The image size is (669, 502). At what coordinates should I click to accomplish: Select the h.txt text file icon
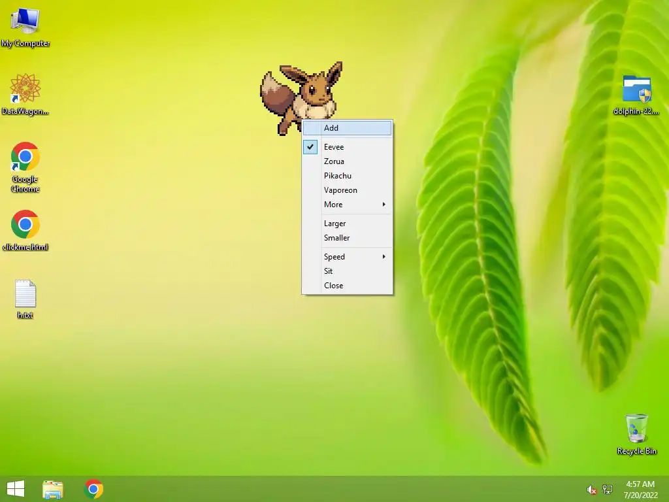click(25, 299)
